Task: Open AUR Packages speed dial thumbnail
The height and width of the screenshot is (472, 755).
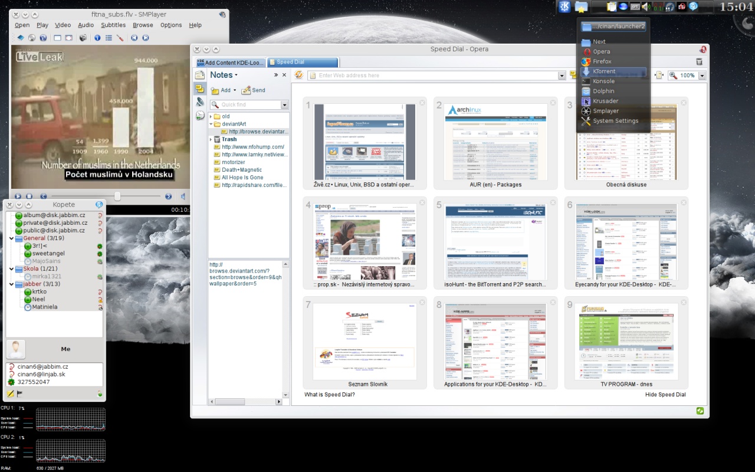Action: [495, 142]
